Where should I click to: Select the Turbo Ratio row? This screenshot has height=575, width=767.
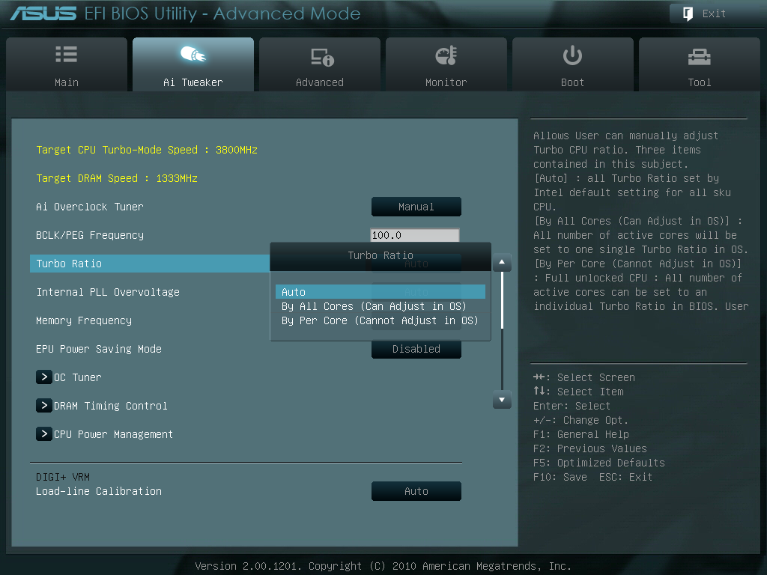(x=150, y=264)
